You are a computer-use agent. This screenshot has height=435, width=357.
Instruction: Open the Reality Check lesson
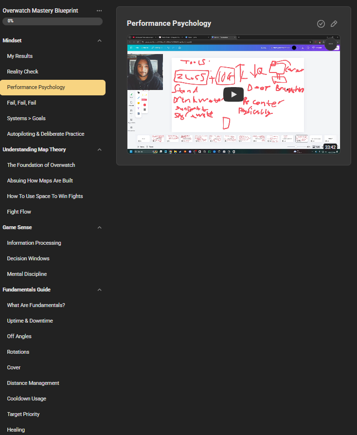[53, 72]
